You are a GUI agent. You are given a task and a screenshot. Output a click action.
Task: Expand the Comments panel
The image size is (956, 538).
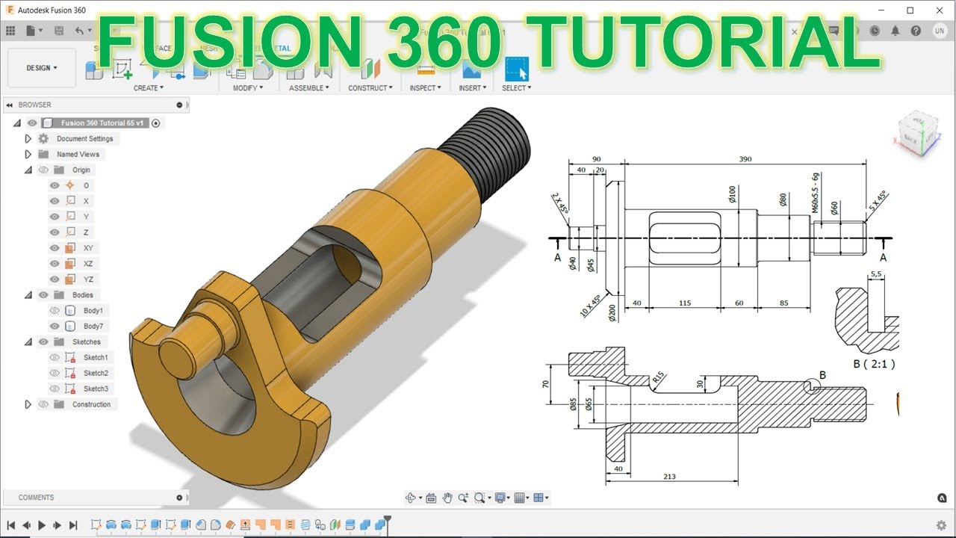pos(179,498)
